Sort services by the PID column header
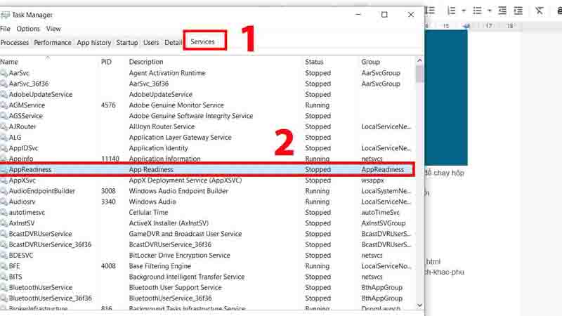562x316 pixels. click(x=106, y=62)
